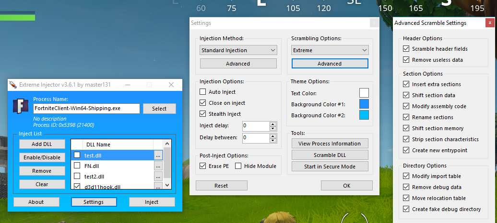Screen dimensions: 497x223
Task: Click Select to choose a process
Action: click(x=159, y=109)
